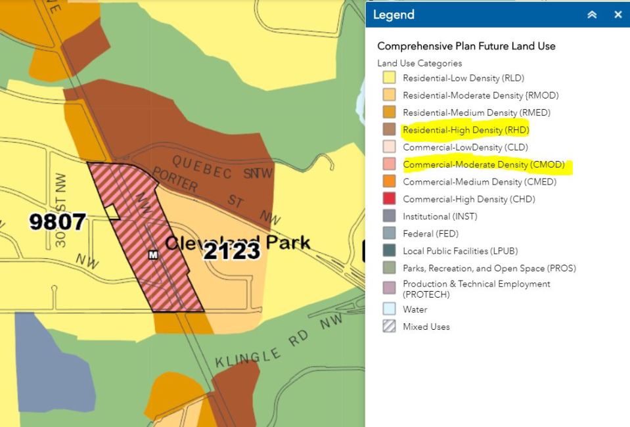Click the 2123 map label

point(231,251)
